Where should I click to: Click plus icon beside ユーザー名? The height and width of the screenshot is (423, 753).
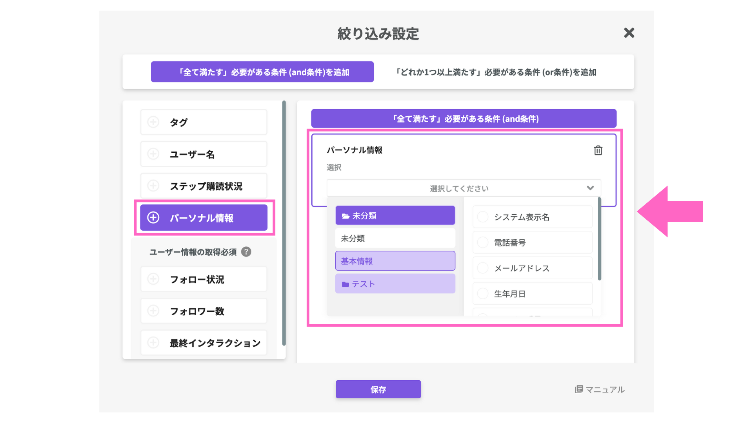point(153,154)
